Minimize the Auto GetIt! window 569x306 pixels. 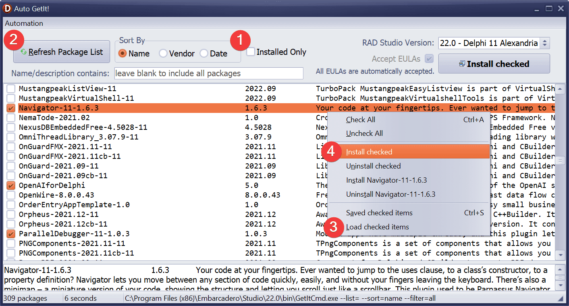(x=537, y=8)
